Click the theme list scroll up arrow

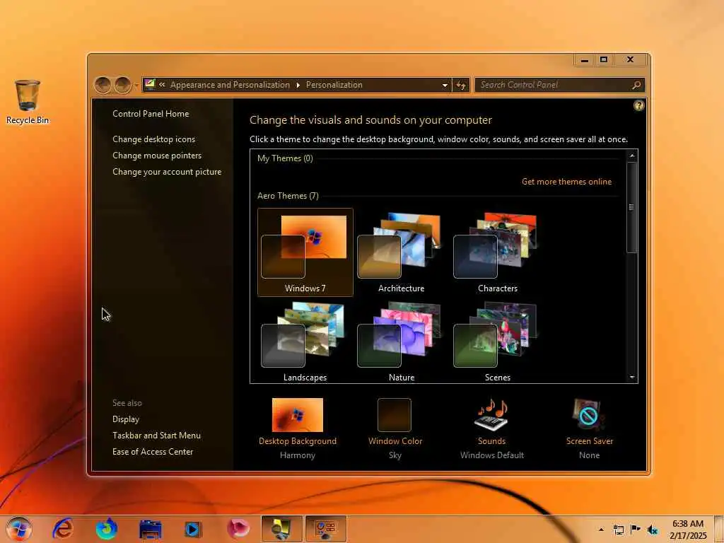click(632, 156)
